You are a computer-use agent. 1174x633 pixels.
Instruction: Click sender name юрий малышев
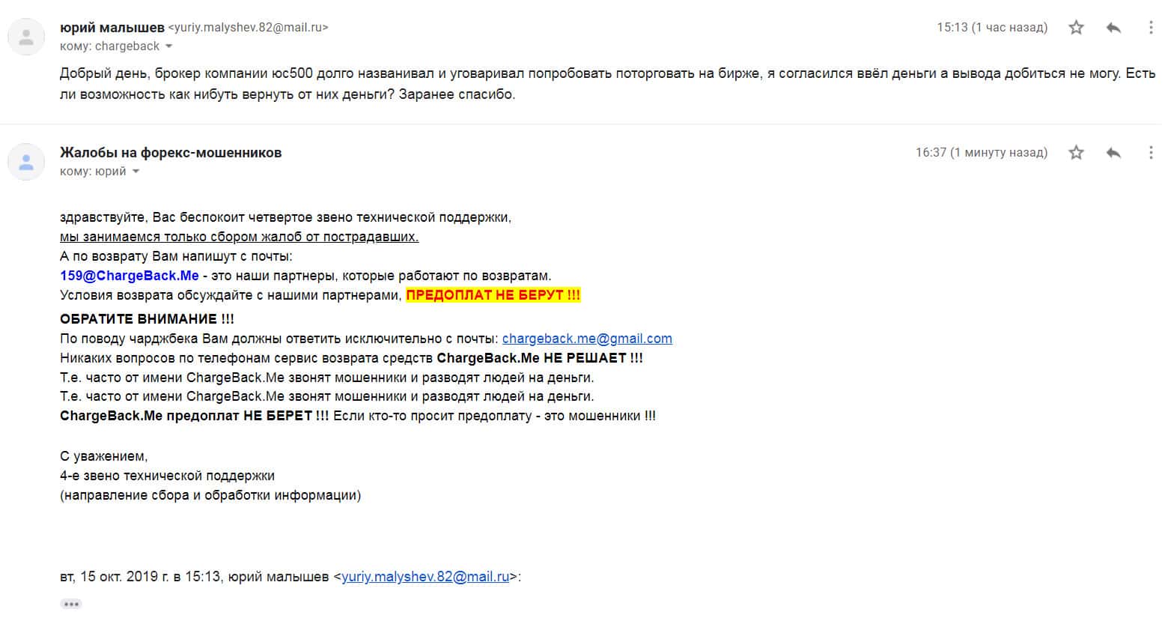pos(112,28)
